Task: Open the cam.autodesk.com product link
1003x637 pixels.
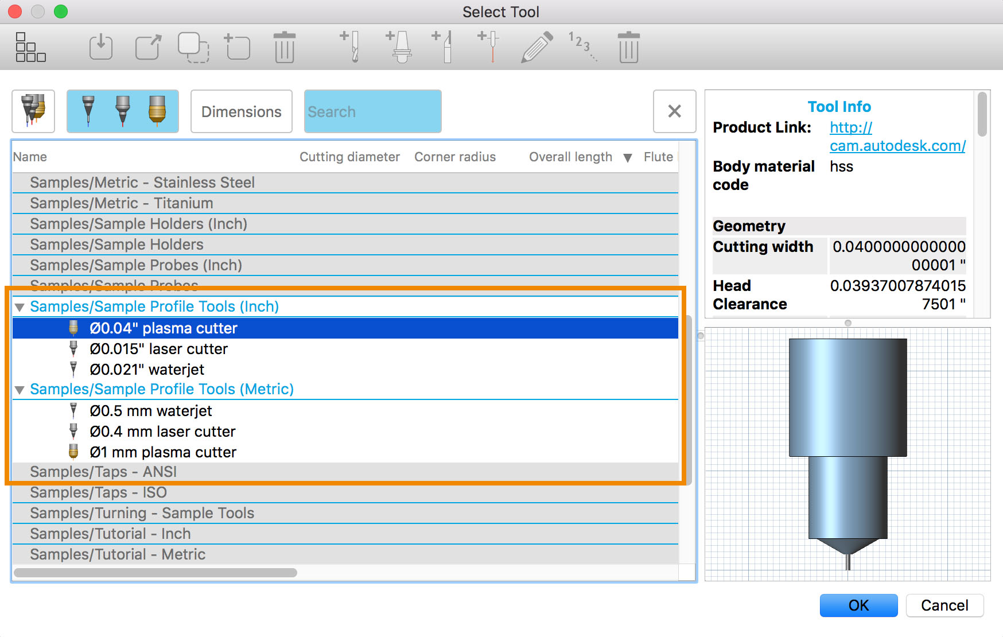Action: point(897,146)
